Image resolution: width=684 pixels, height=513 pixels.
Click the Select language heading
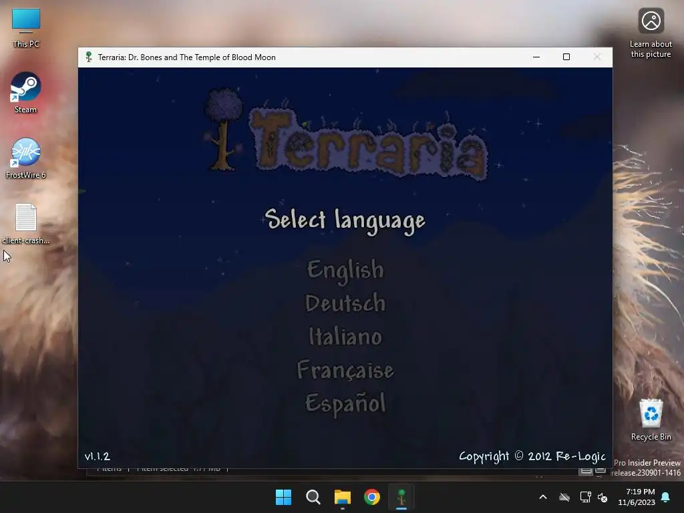coord(345,220)
